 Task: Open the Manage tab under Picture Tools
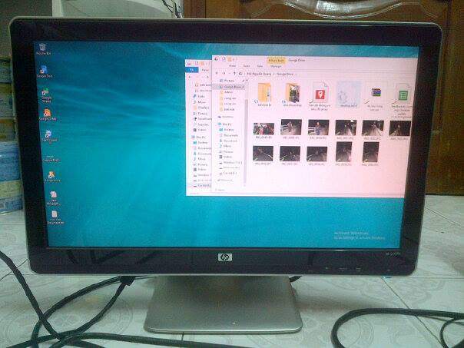click(x=275, y=66)
